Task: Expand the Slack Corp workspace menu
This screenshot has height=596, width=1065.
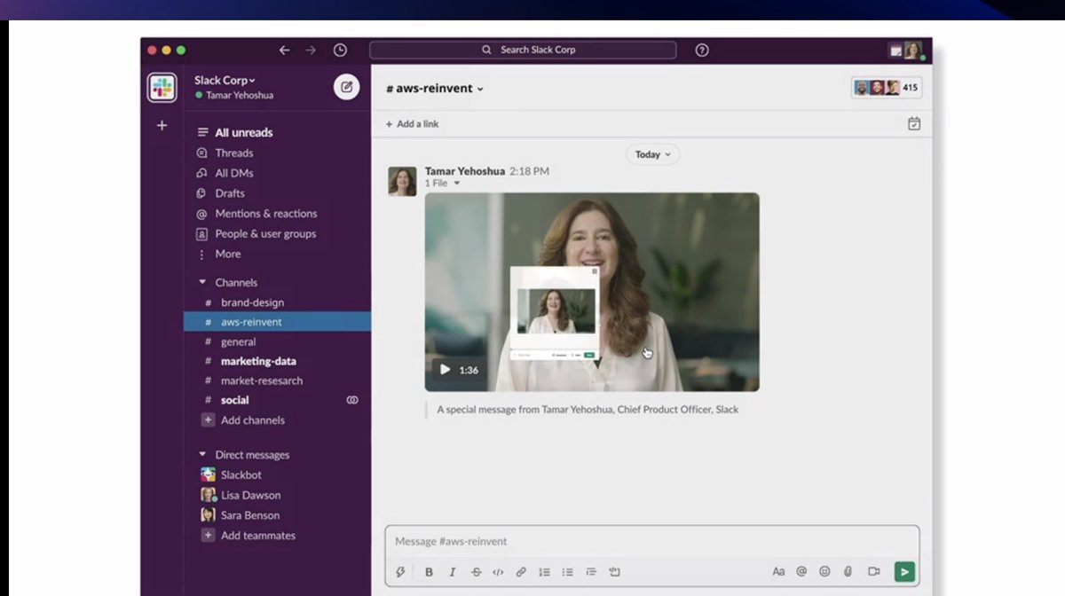Action: point(225,81)
